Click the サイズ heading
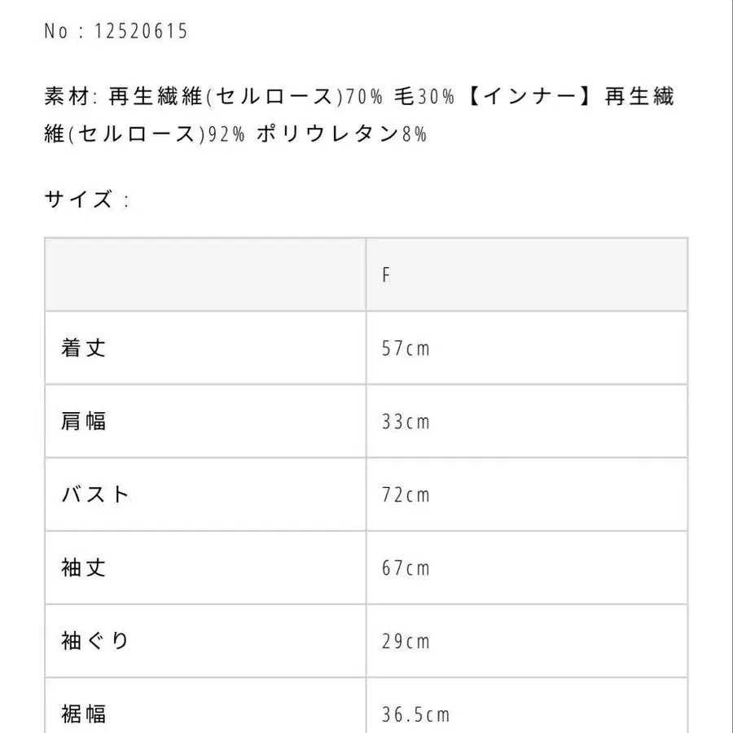The height and width of the screenshot is (733, 733). (79, 200)
